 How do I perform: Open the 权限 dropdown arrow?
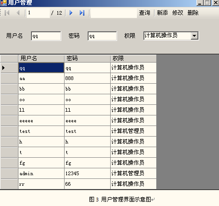pyautogui.click(x=195, y=36)
